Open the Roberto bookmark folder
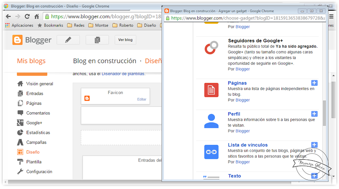339x189 pixels. point(123,26)
